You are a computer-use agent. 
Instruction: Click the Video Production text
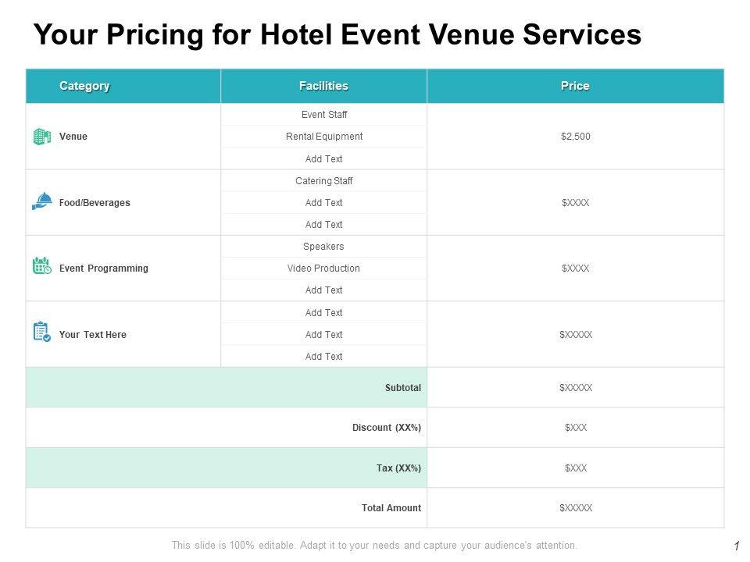pyautogui.click(x=323, y=269)
